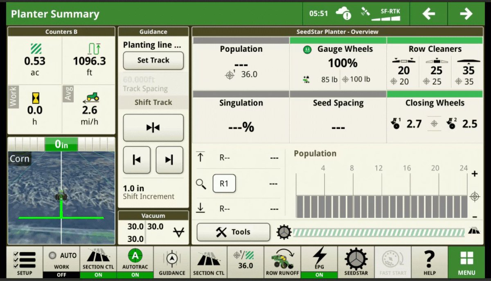Open rate shortcut showing 36.0
Viewport: 491px width, 281px height.
(245, 262)
